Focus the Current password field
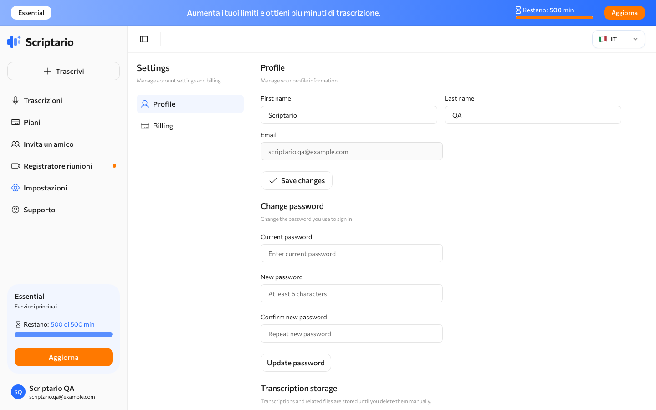Image resolution: width=656 pixels, height=410 pixels. coord(352,253)
